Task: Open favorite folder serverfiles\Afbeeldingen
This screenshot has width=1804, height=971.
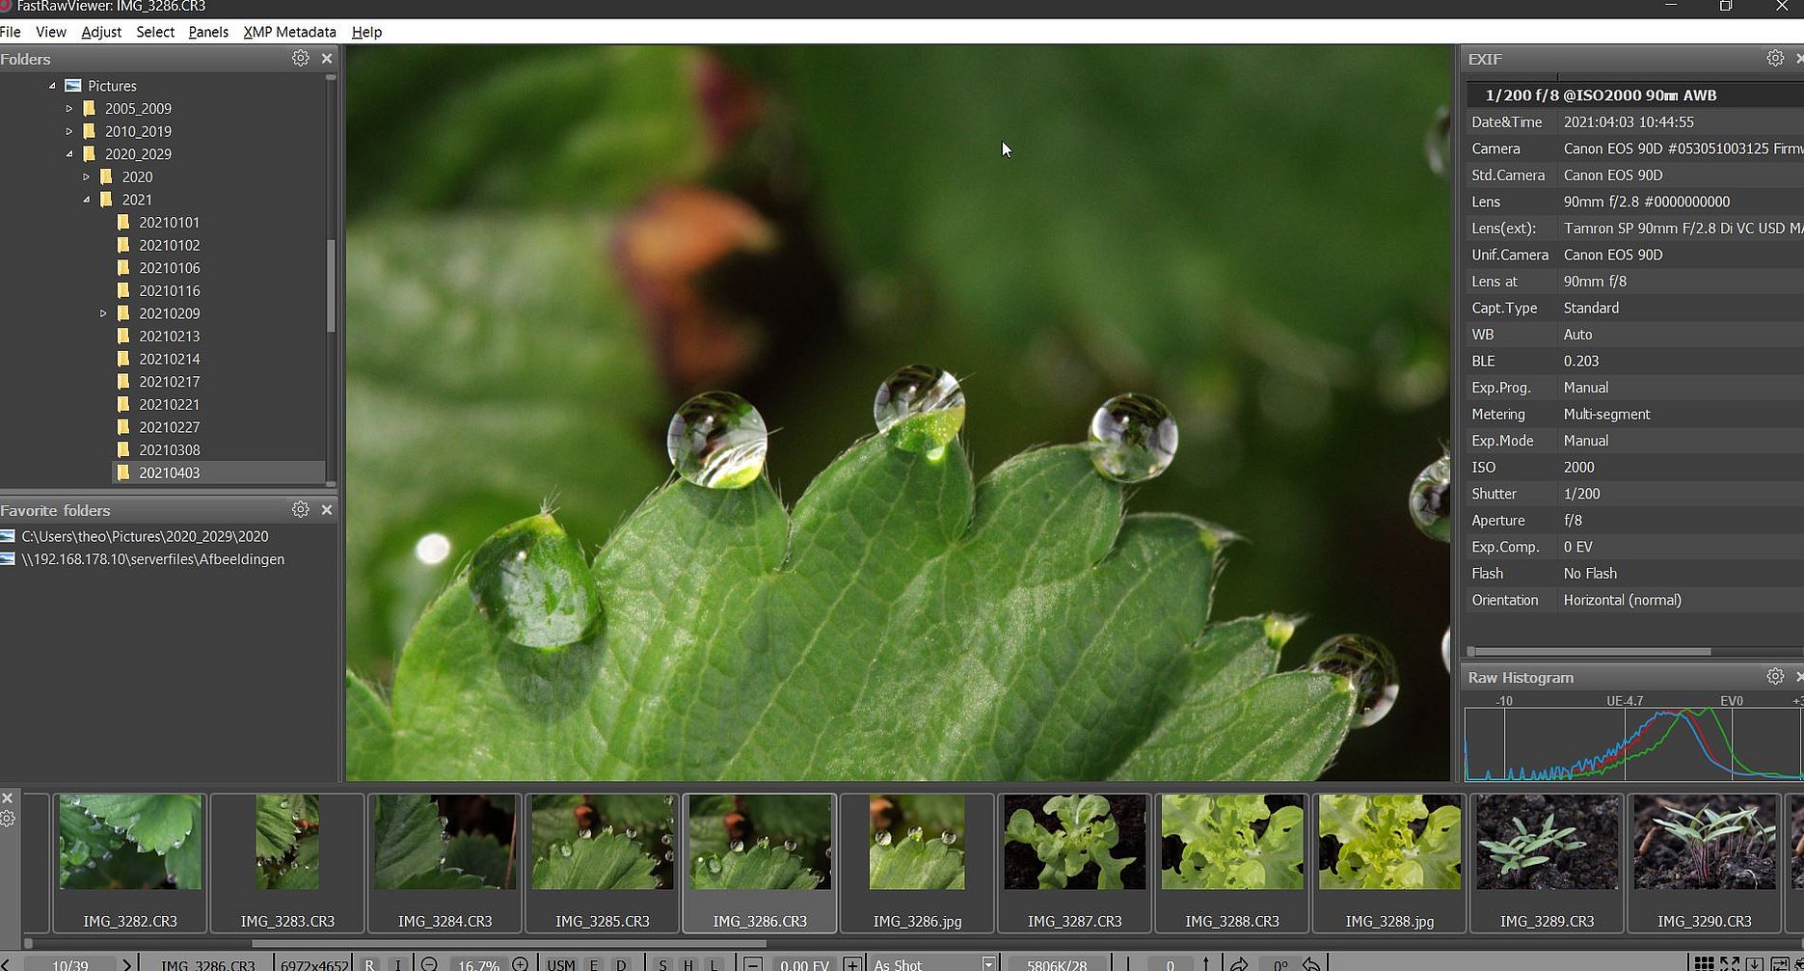Action: (x=152, y=559)
